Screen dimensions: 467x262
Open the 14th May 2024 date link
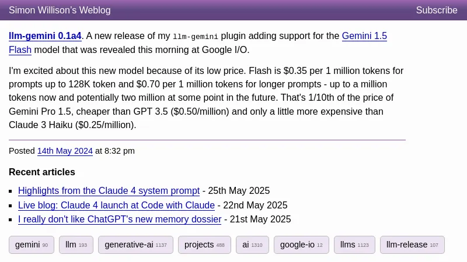(x=65, y=151)
